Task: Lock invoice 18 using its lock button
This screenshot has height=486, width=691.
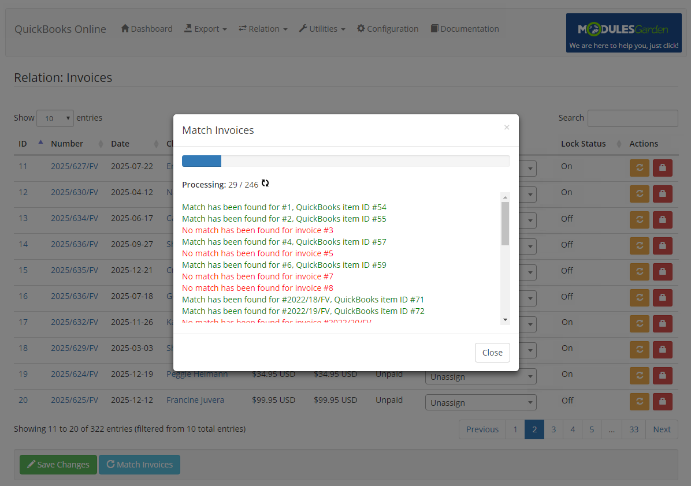Action: click(662, 349)
